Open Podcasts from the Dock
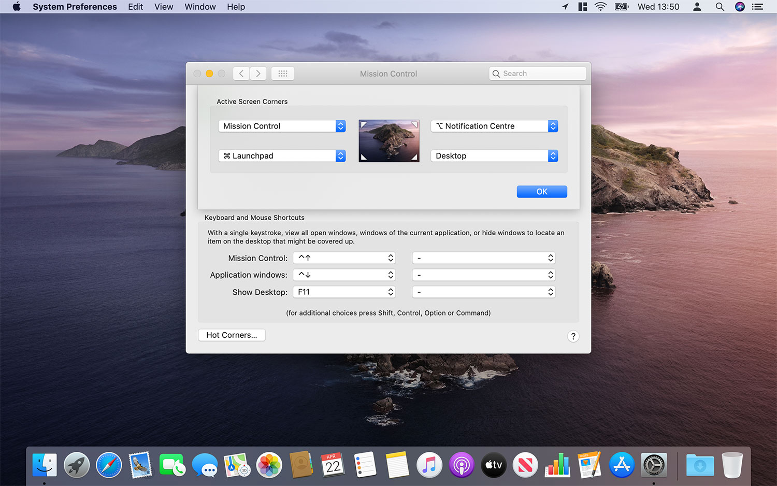The width and height of the screenshot is (777, 486). [462, 465]
